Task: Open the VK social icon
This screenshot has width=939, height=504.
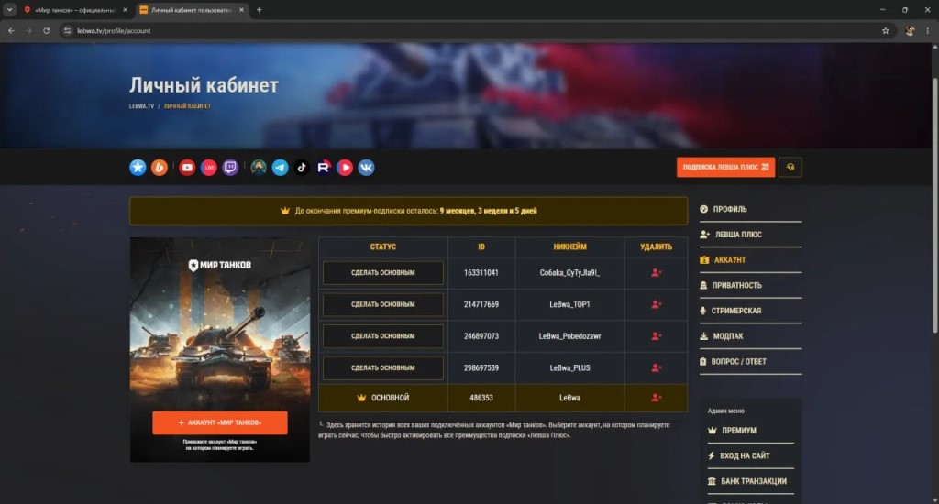Action: point(367,168)
